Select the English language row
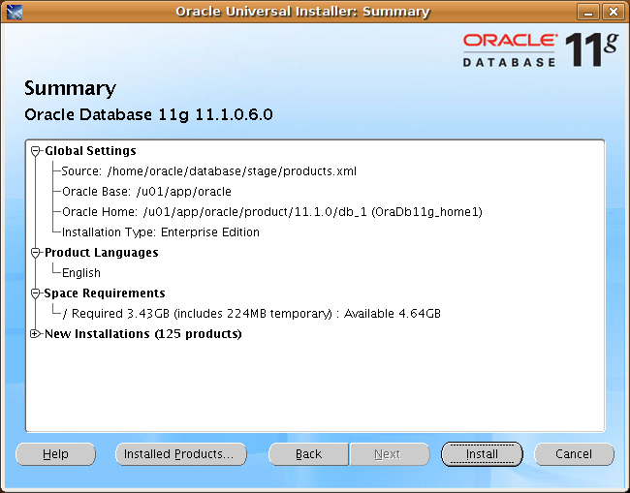Viewport: 630px width, 493px height. 81,273
